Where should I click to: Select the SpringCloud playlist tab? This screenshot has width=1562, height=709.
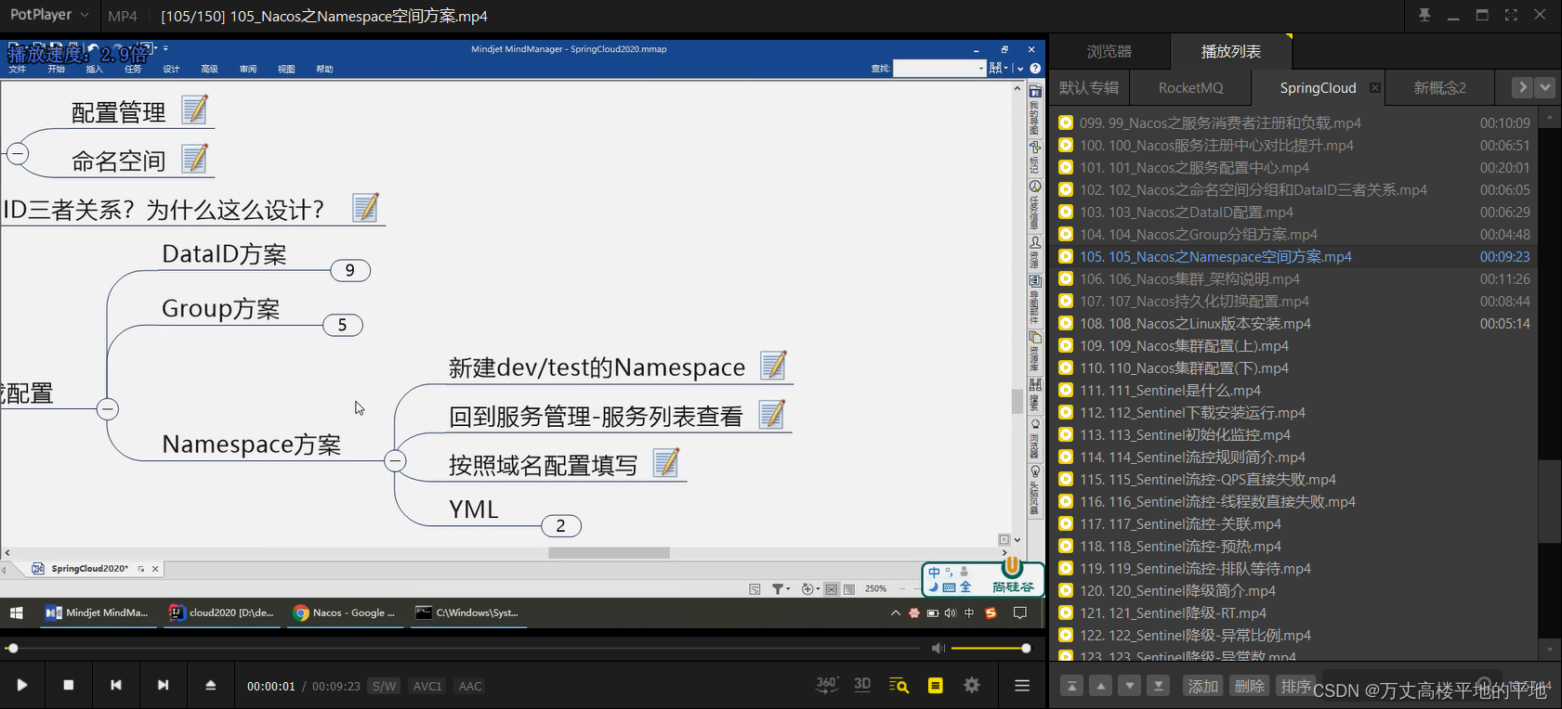[1318, 87]
